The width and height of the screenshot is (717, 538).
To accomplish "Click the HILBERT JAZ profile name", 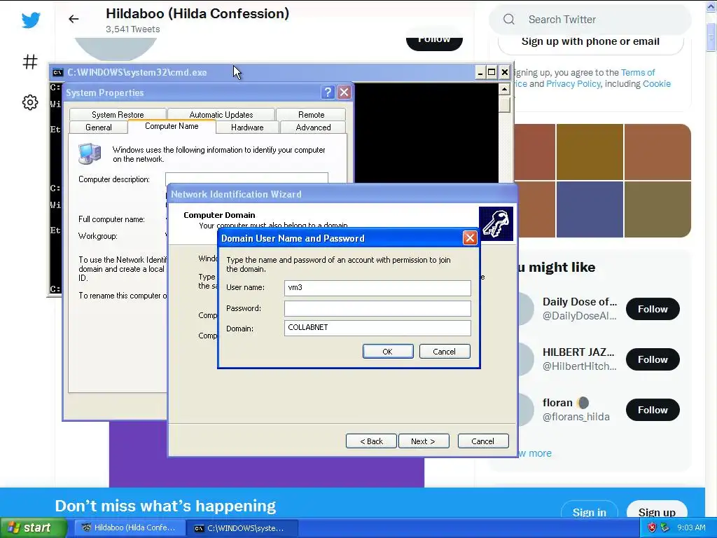I will click(578, 352).
